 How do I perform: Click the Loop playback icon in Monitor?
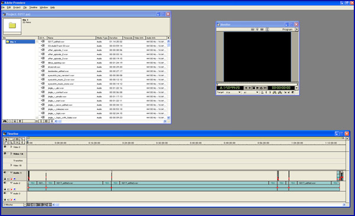click(x=261, y=88)
